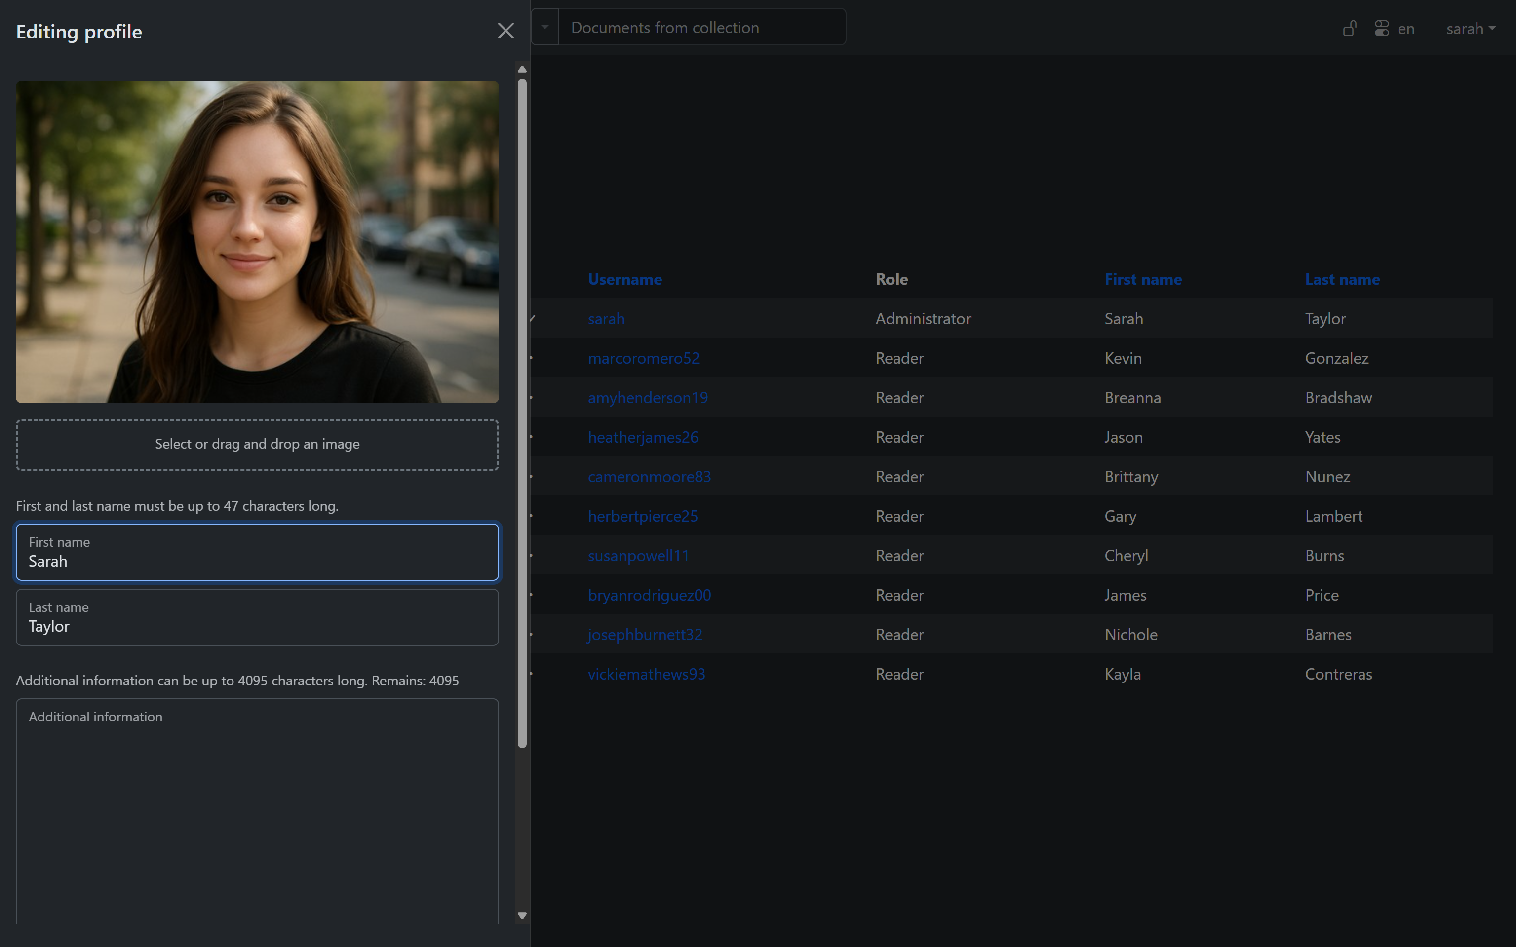Click the Jason first name cell

click(x=1123, y=437)
